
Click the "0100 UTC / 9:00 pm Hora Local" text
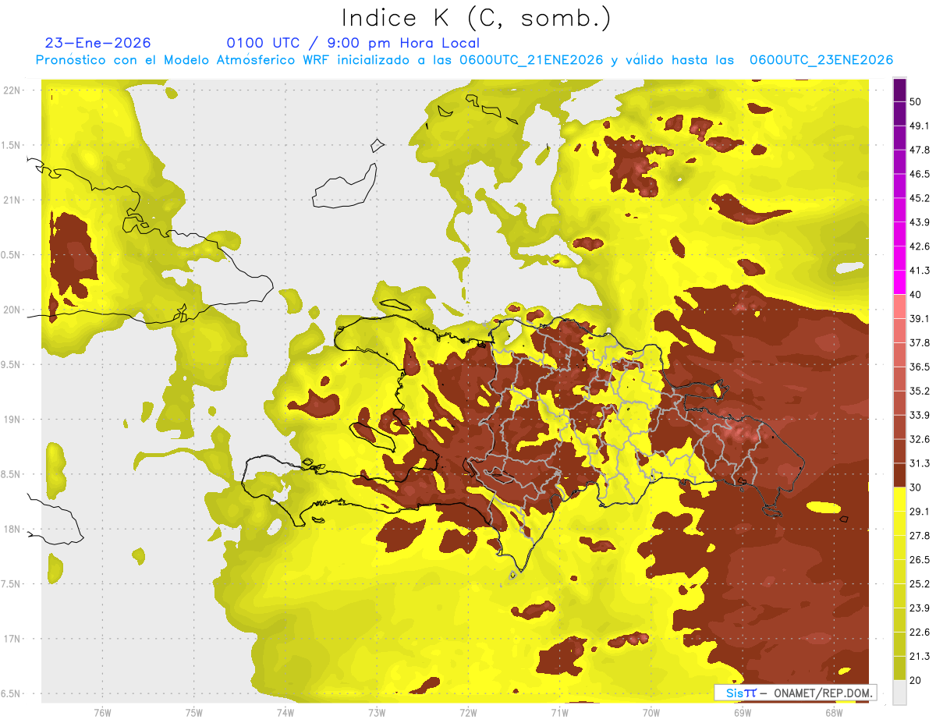tap(353, 43)
